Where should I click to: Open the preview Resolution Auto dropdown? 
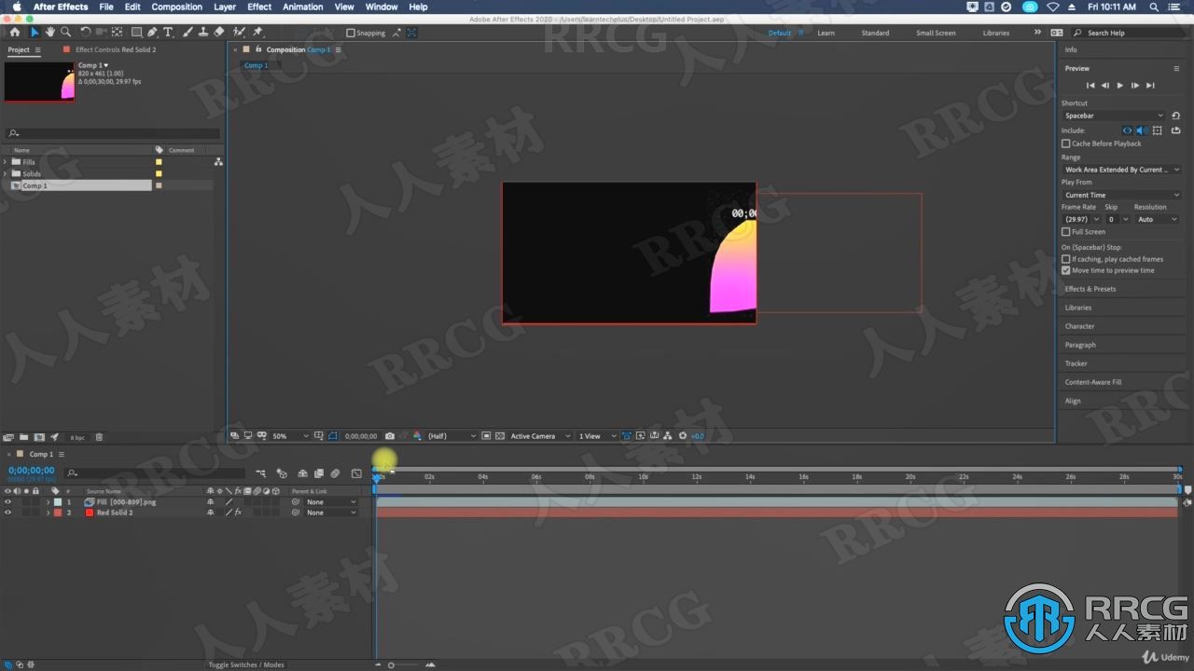pyautogui.click(x=1158, y=219)
